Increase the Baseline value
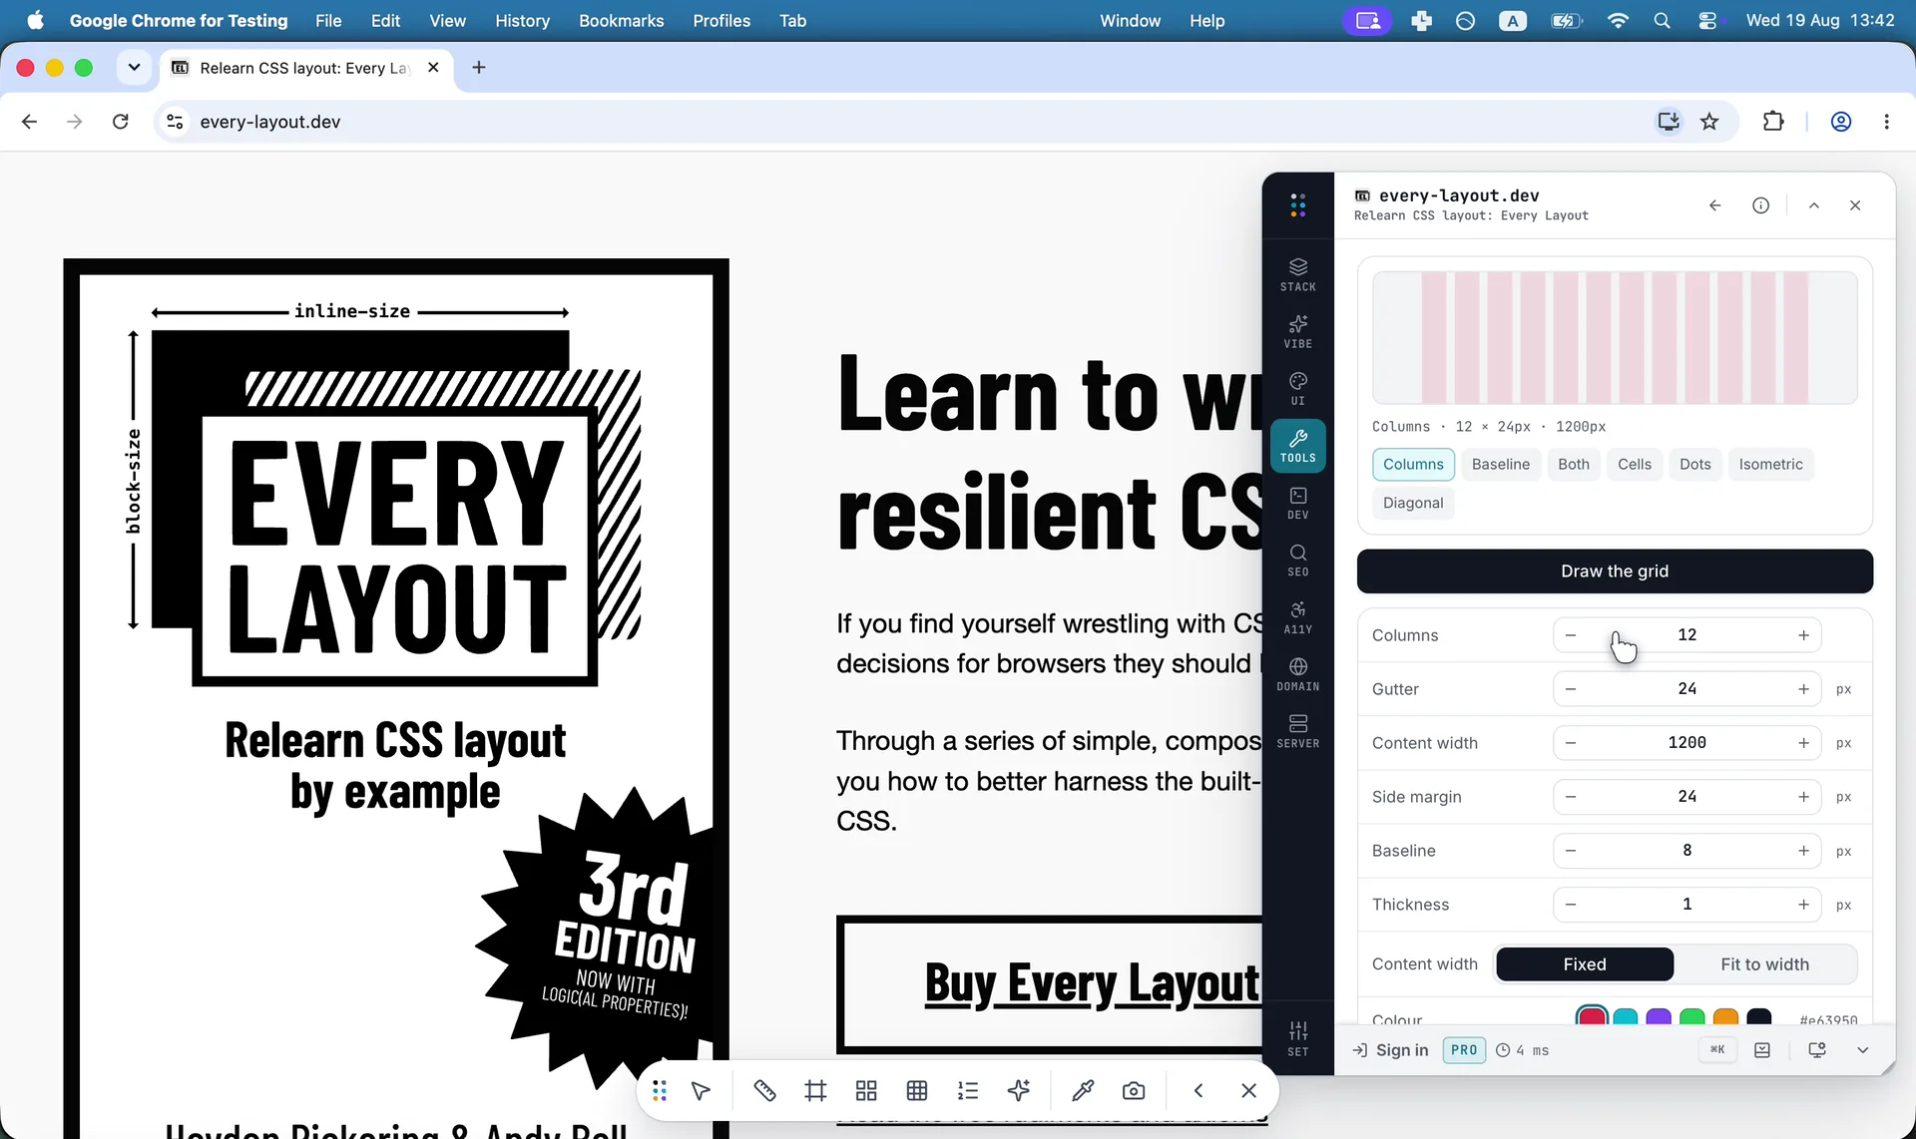 (1803, 851)
